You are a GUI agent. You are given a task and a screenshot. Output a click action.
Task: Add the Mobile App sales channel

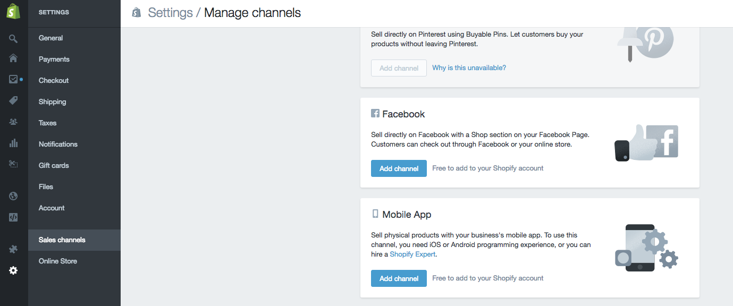coord(399,278)
